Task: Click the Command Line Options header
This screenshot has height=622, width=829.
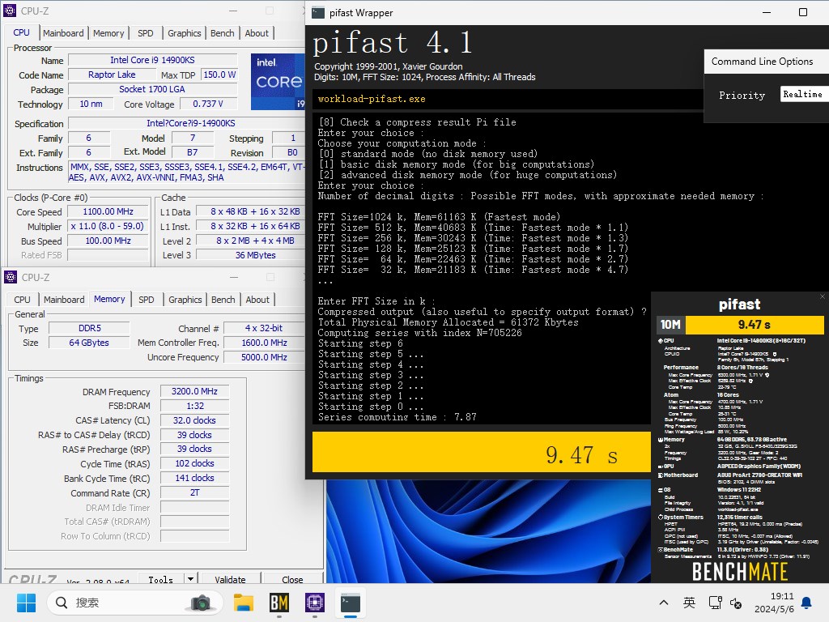Action: 762,62
